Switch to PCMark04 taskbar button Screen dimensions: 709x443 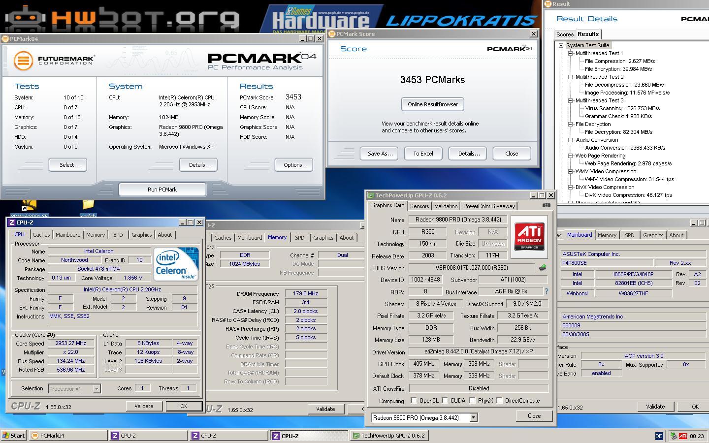point(68,436)
